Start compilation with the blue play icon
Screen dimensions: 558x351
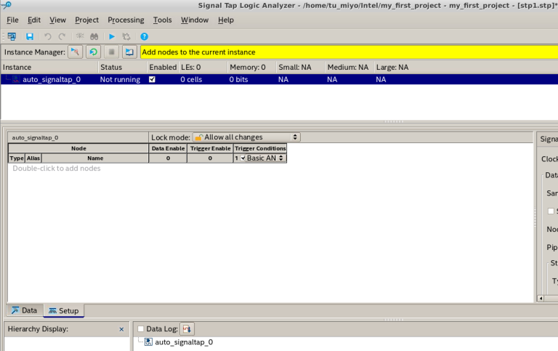point(112,36)
